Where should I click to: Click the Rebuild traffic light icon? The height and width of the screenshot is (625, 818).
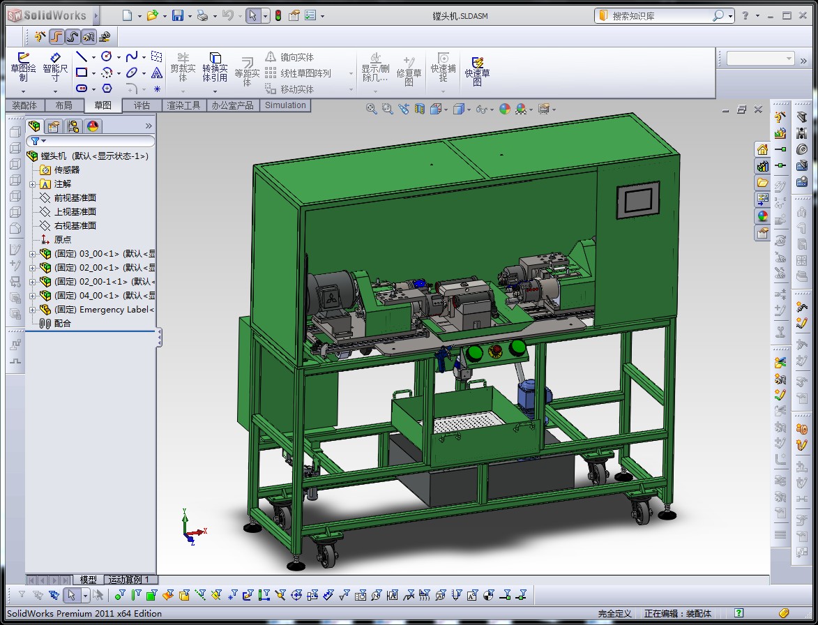[x=278, y=15]
